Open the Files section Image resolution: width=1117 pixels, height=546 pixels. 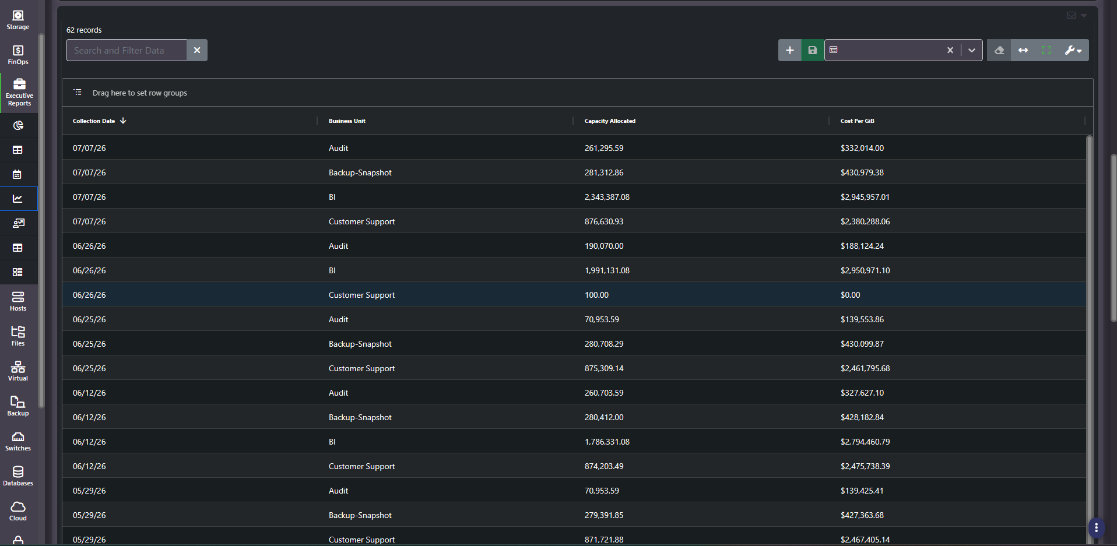tap(18, 336)
